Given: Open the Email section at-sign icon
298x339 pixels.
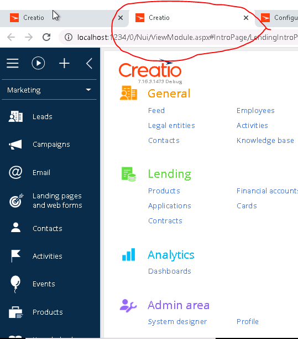Looking at the screenshot, I should pos(15,172).
